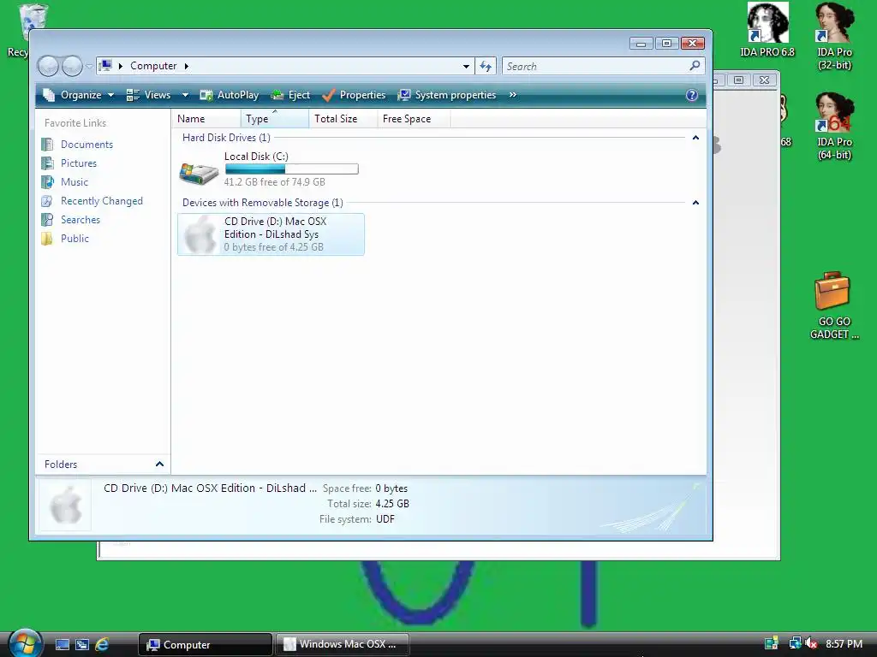The width and height of the screenshot is (877, 657).
Task: Click Show Desktop quick launch icon
Action: 62,645
